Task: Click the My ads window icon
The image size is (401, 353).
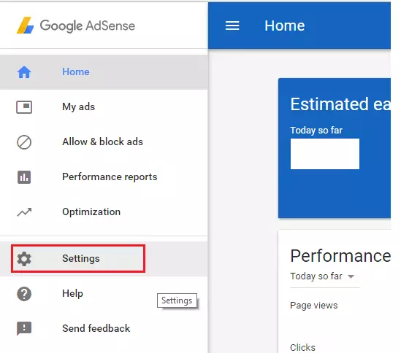Action: coord(24,107)
